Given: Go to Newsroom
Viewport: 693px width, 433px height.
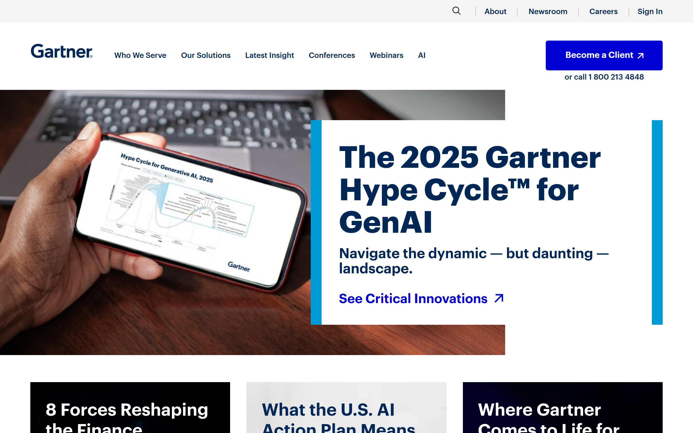Looking at the screenshot, I should [x=548, y=11].
